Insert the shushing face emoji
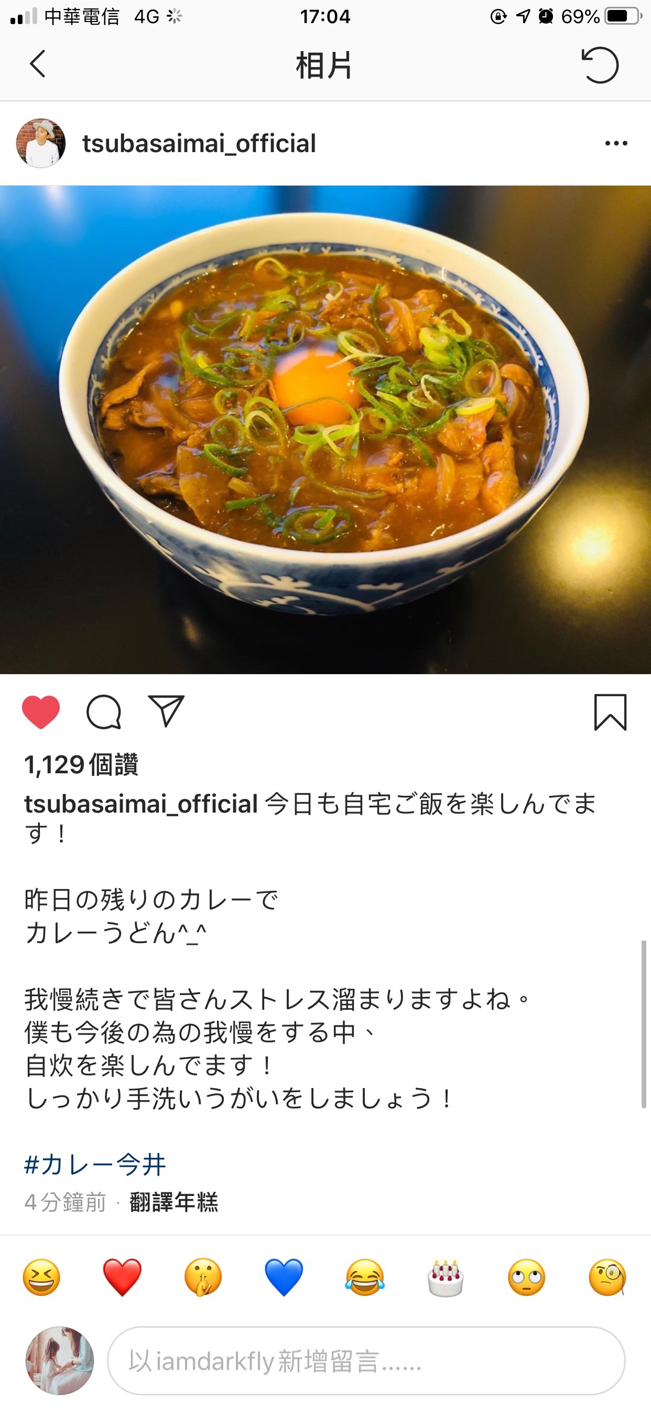The image size is (651, 1408). click(x=203, y=1278)
